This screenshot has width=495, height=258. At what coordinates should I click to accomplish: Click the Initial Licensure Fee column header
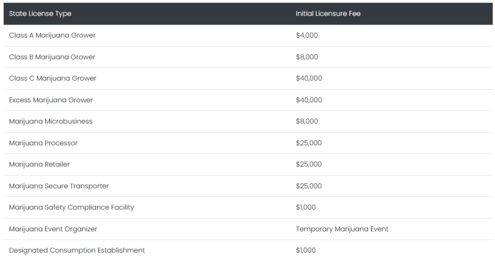coord(328,14)
